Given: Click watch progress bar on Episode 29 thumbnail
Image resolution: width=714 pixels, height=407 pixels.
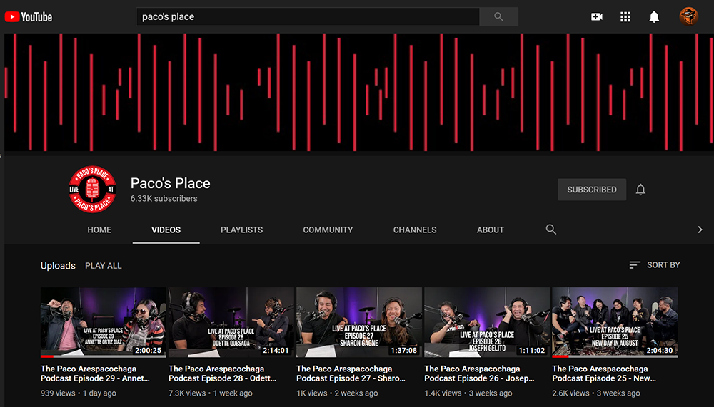Looking at the screenshot, I should pyautogui.click(x=104, y=356).
